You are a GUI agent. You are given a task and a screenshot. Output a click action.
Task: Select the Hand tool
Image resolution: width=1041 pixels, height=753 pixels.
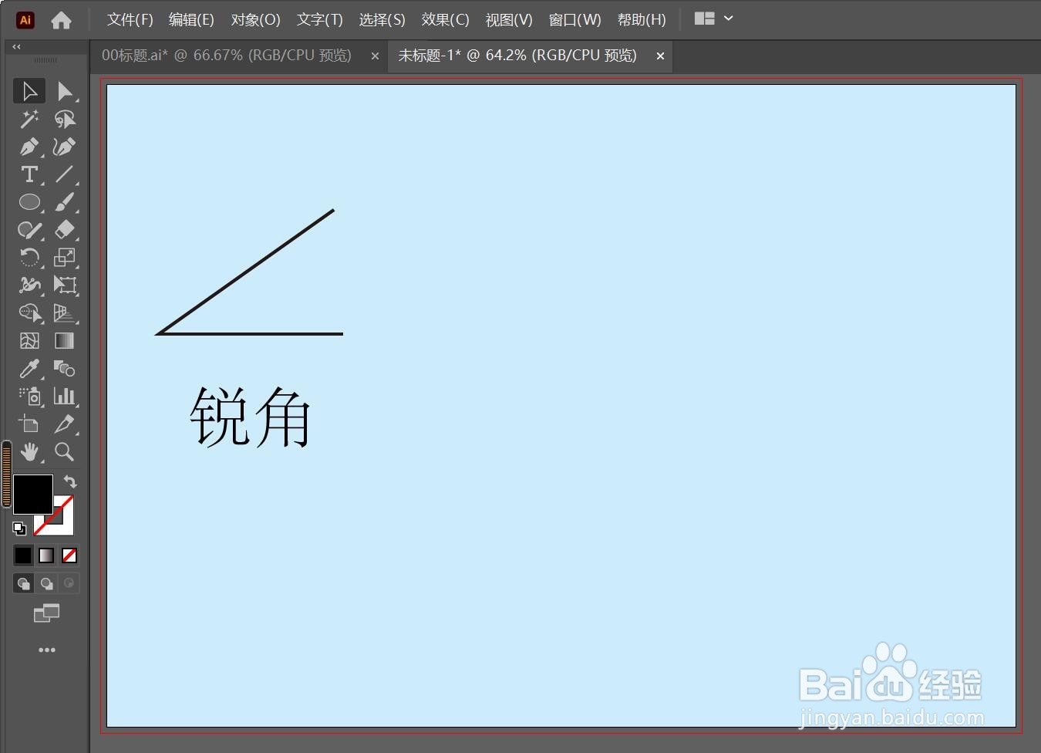29,452
